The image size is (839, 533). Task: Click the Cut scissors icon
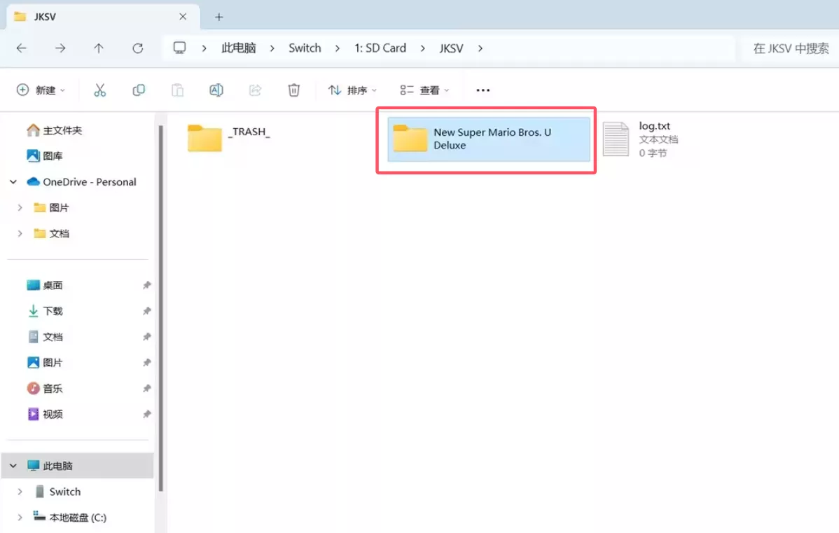[x=99, y=90]
